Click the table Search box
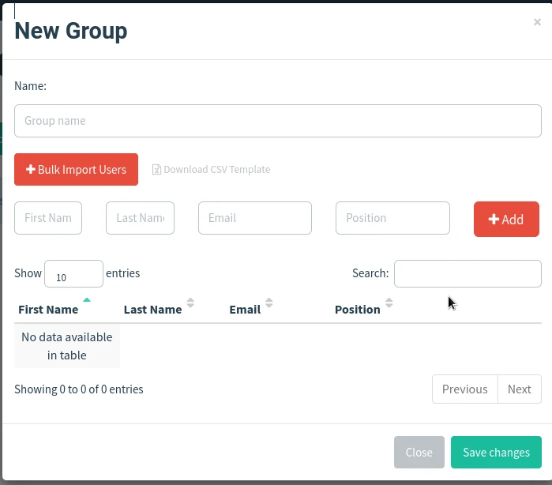552x485 pixels. click(468, 273)
